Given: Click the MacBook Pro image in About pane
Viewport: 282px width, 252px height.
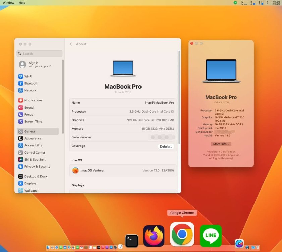Looking at the screenshot, I should click(x=123, y=69).
